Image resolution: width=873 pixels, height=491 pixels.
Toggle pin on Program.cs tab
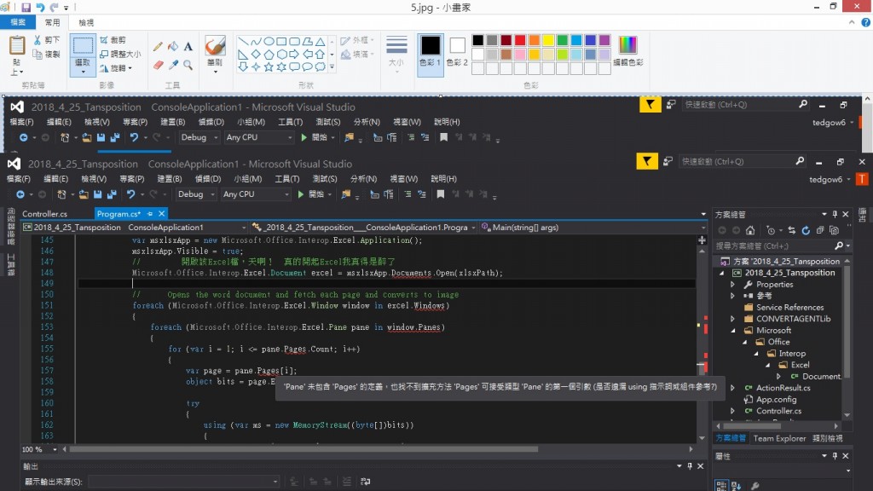150,214
